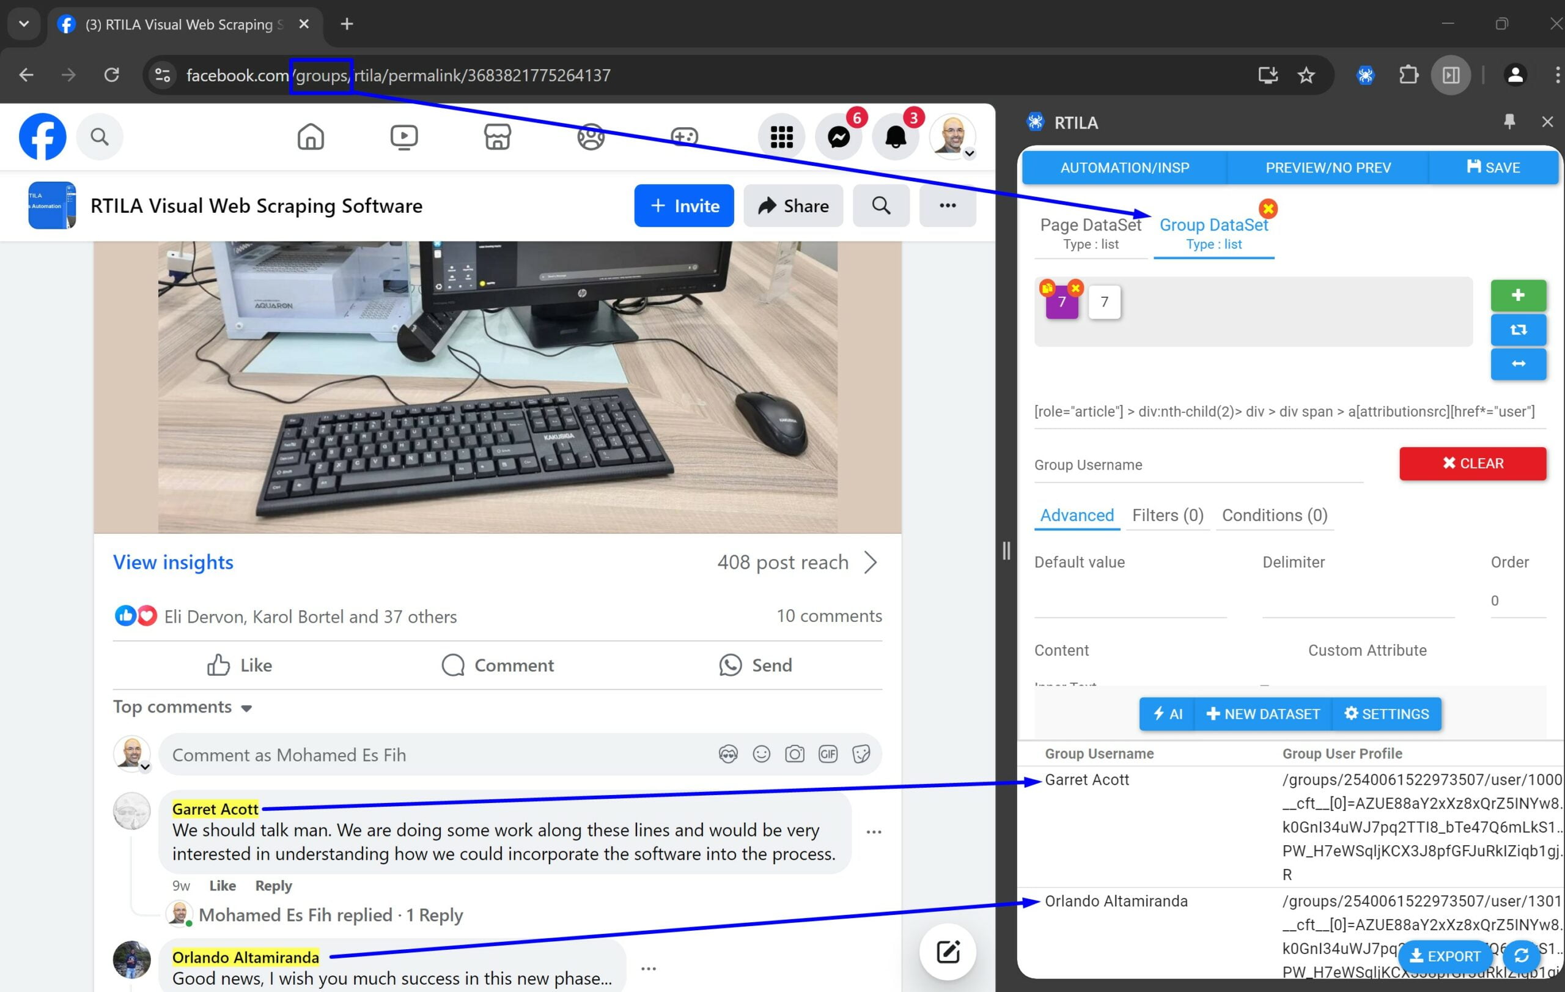
Task: Open the Facebook home logo
Action: [42, 136]
